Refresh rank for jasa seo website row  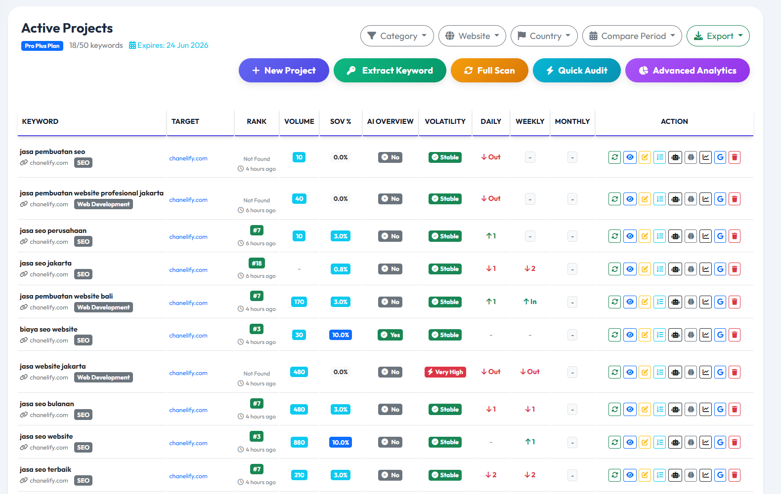click(x=614, y=443)
